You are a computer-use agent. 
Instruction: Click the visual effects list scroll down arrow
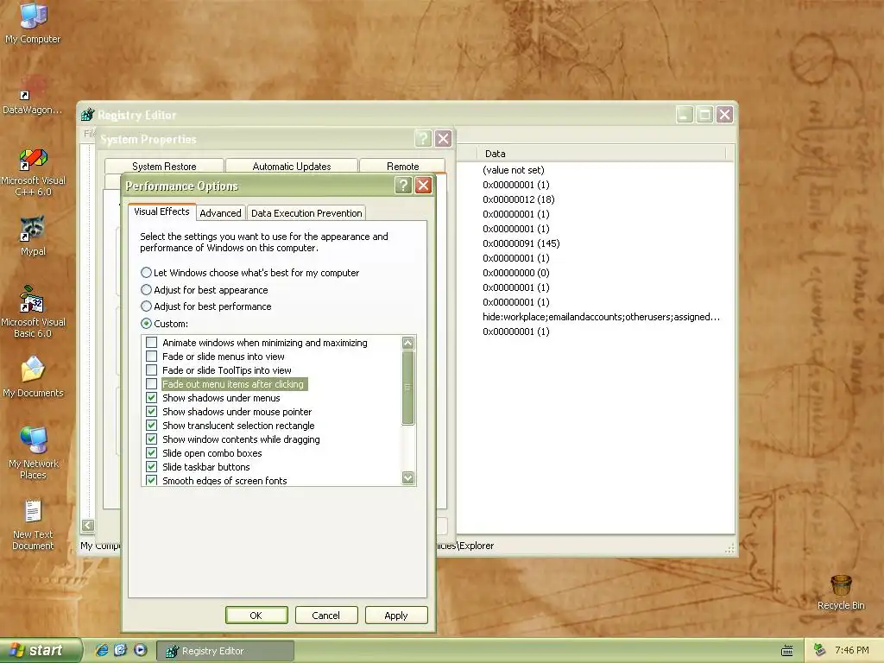click(408, 477)
